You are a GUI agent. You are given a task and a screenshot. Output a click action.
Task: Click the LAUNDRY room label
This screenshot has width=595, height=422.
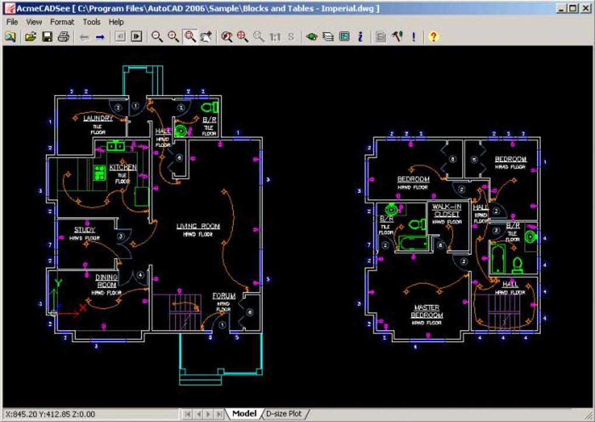pos(98,118)
